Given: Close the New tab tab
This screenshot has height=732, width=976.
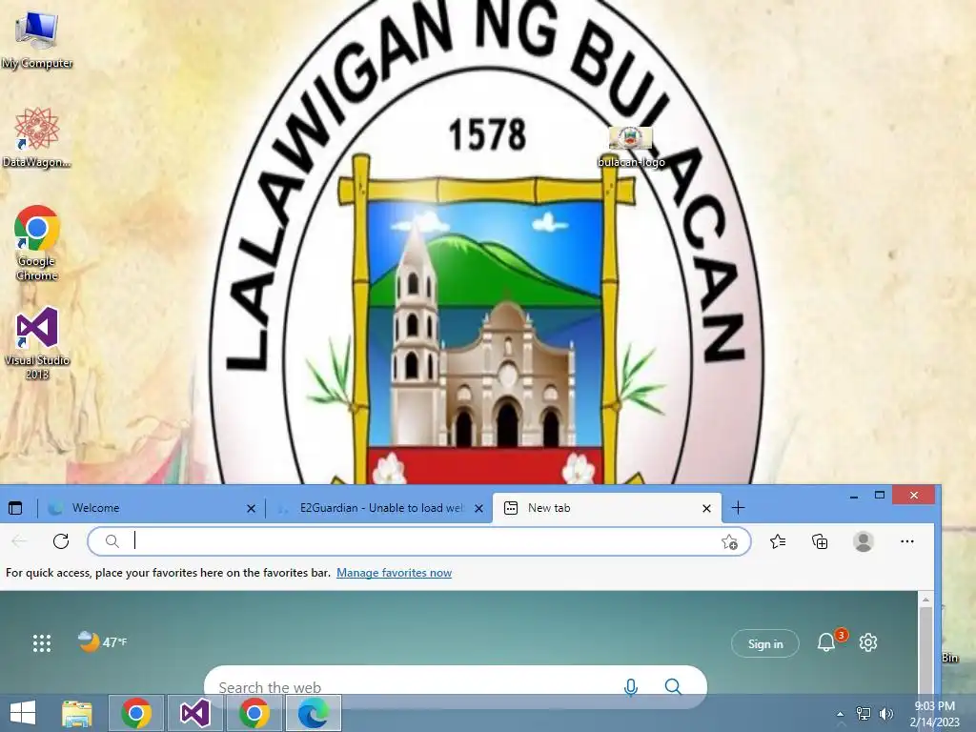Looking at the screenshot, I should pos(706,509).
